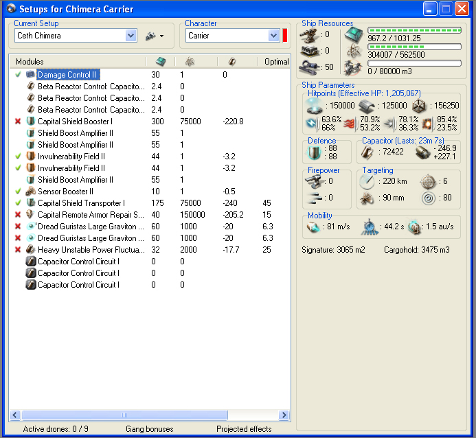Click the capacitor capacity icon
This screenshot has height=438, width=476.
click(x=368, y=152)
